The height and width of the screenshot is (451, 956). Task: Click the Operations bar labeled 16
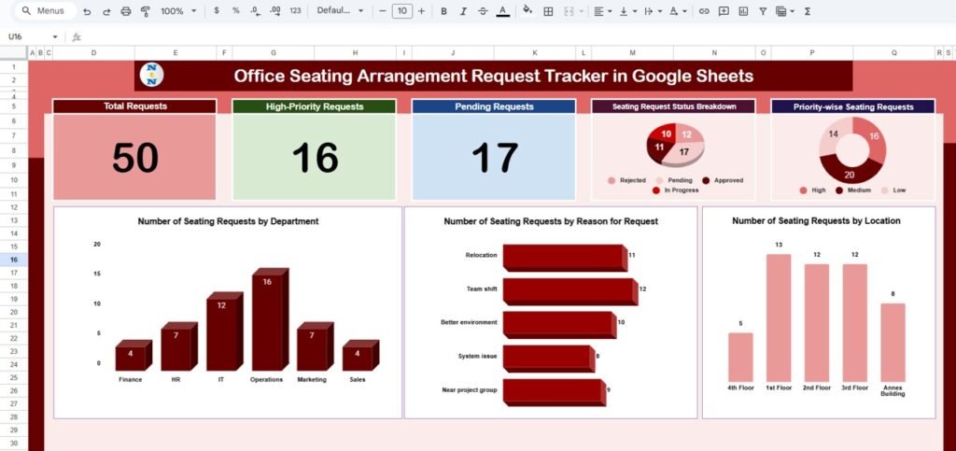(x=270, y=319)
